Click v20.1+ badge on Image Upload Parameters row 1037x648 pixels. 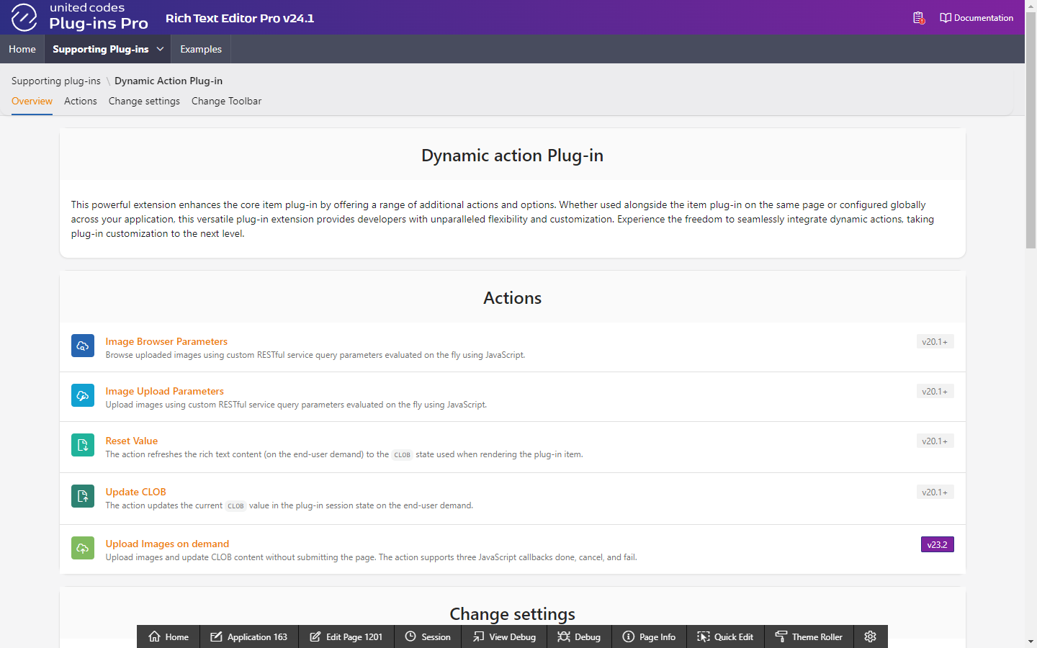[935, 391]
